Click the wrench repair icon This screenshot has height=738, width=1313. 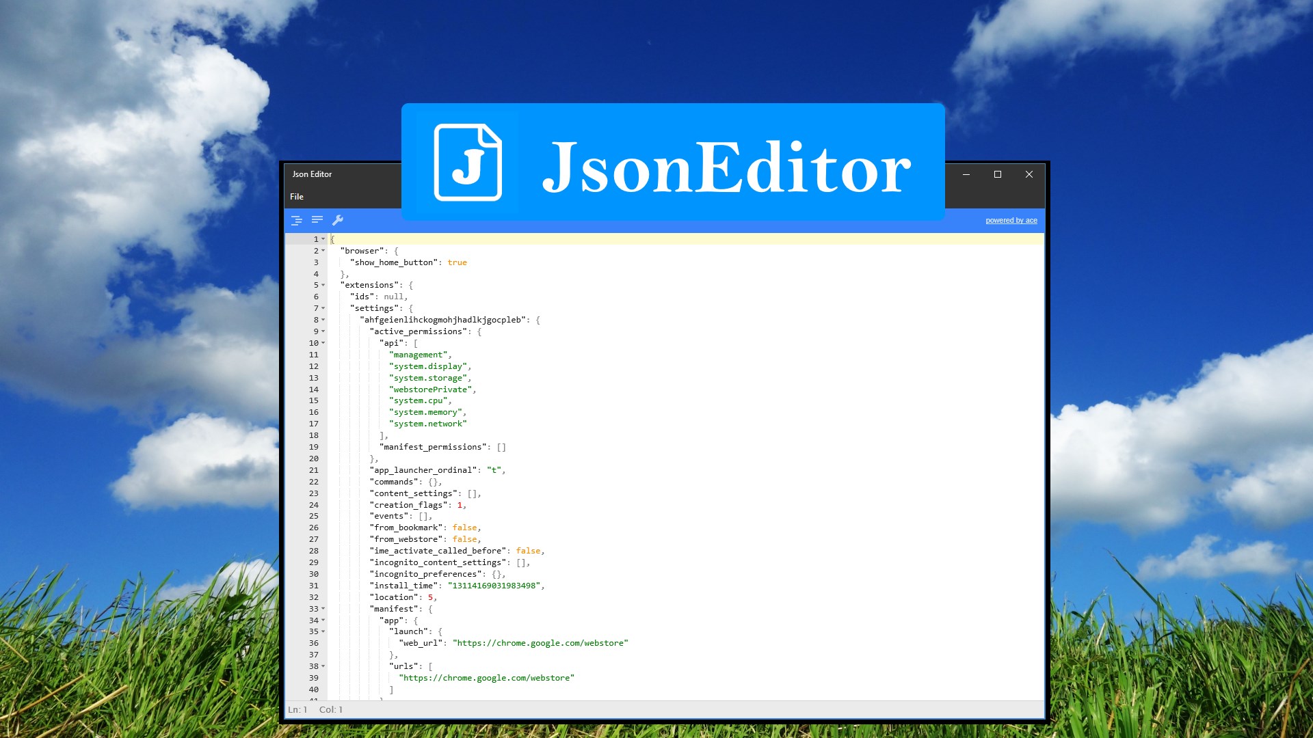[338, 220]
